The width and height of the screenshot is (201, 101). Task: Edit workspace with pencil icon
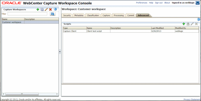tap(46, 9)
